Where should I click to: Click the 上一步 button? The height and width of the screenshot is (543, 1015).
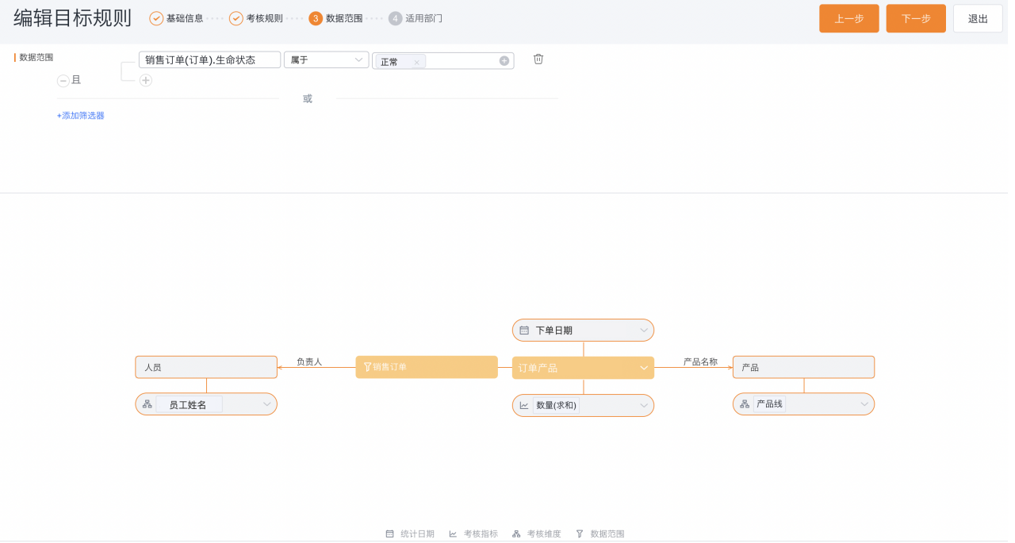849,18
